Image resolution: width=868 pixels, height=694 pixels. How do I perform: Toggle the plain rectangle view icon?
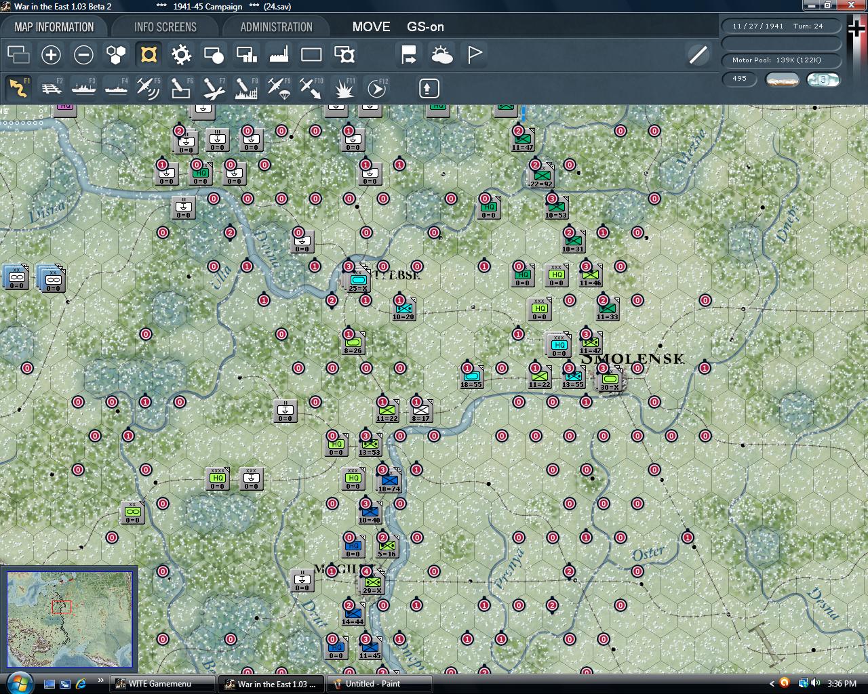point(311,55)
